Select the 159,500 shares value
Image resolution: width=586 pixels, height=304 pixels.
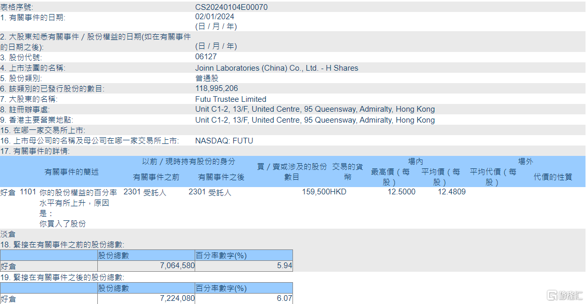pyautogui.click(x=316, y=192)
